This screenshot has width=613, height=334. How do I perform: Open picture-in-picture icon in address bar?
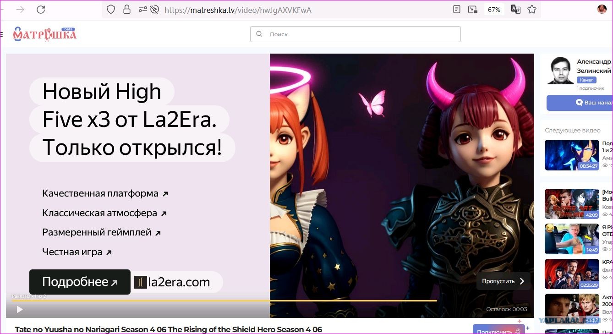[x=472, y=10]
